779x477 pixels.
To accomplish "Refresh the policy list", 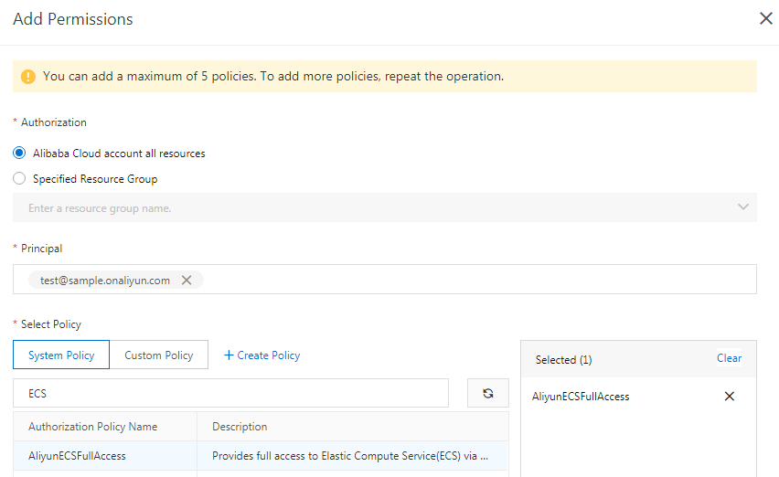I will point(488,393).
